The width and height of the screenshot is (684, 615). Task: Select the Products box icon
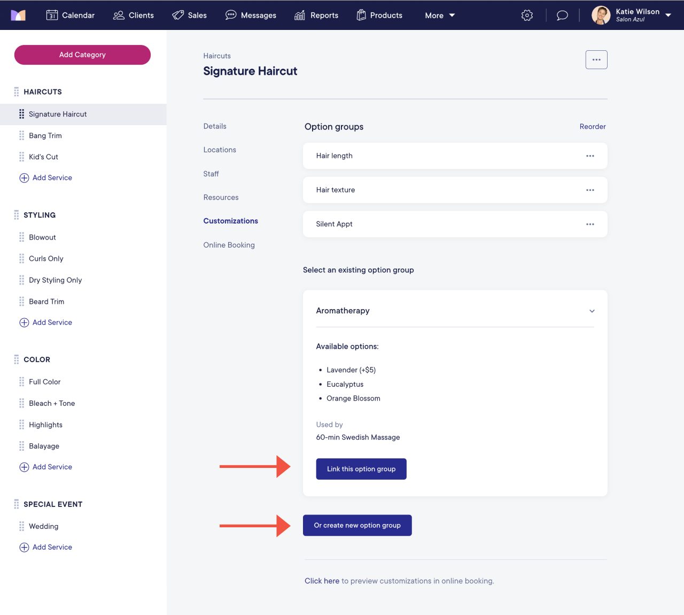click(361, 15)
